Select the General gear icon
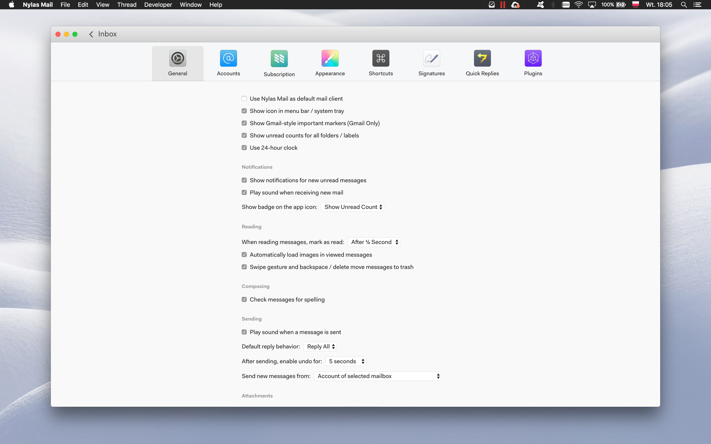Viewport: 711px width, 444px height. [177, 58]
